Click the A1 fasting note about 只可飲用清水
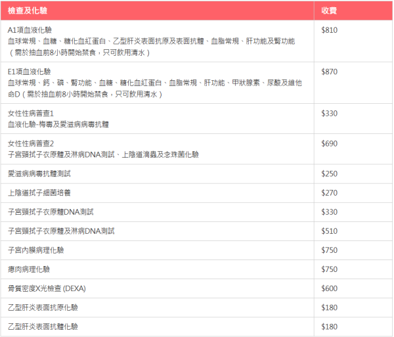 79,53
